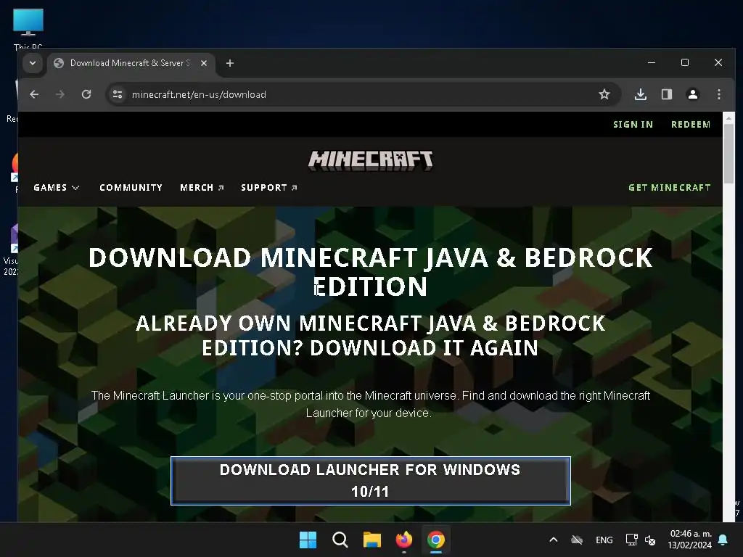Open the taskbar clock and date
Viewport: 743px width, 557px height.
(690, 540)
